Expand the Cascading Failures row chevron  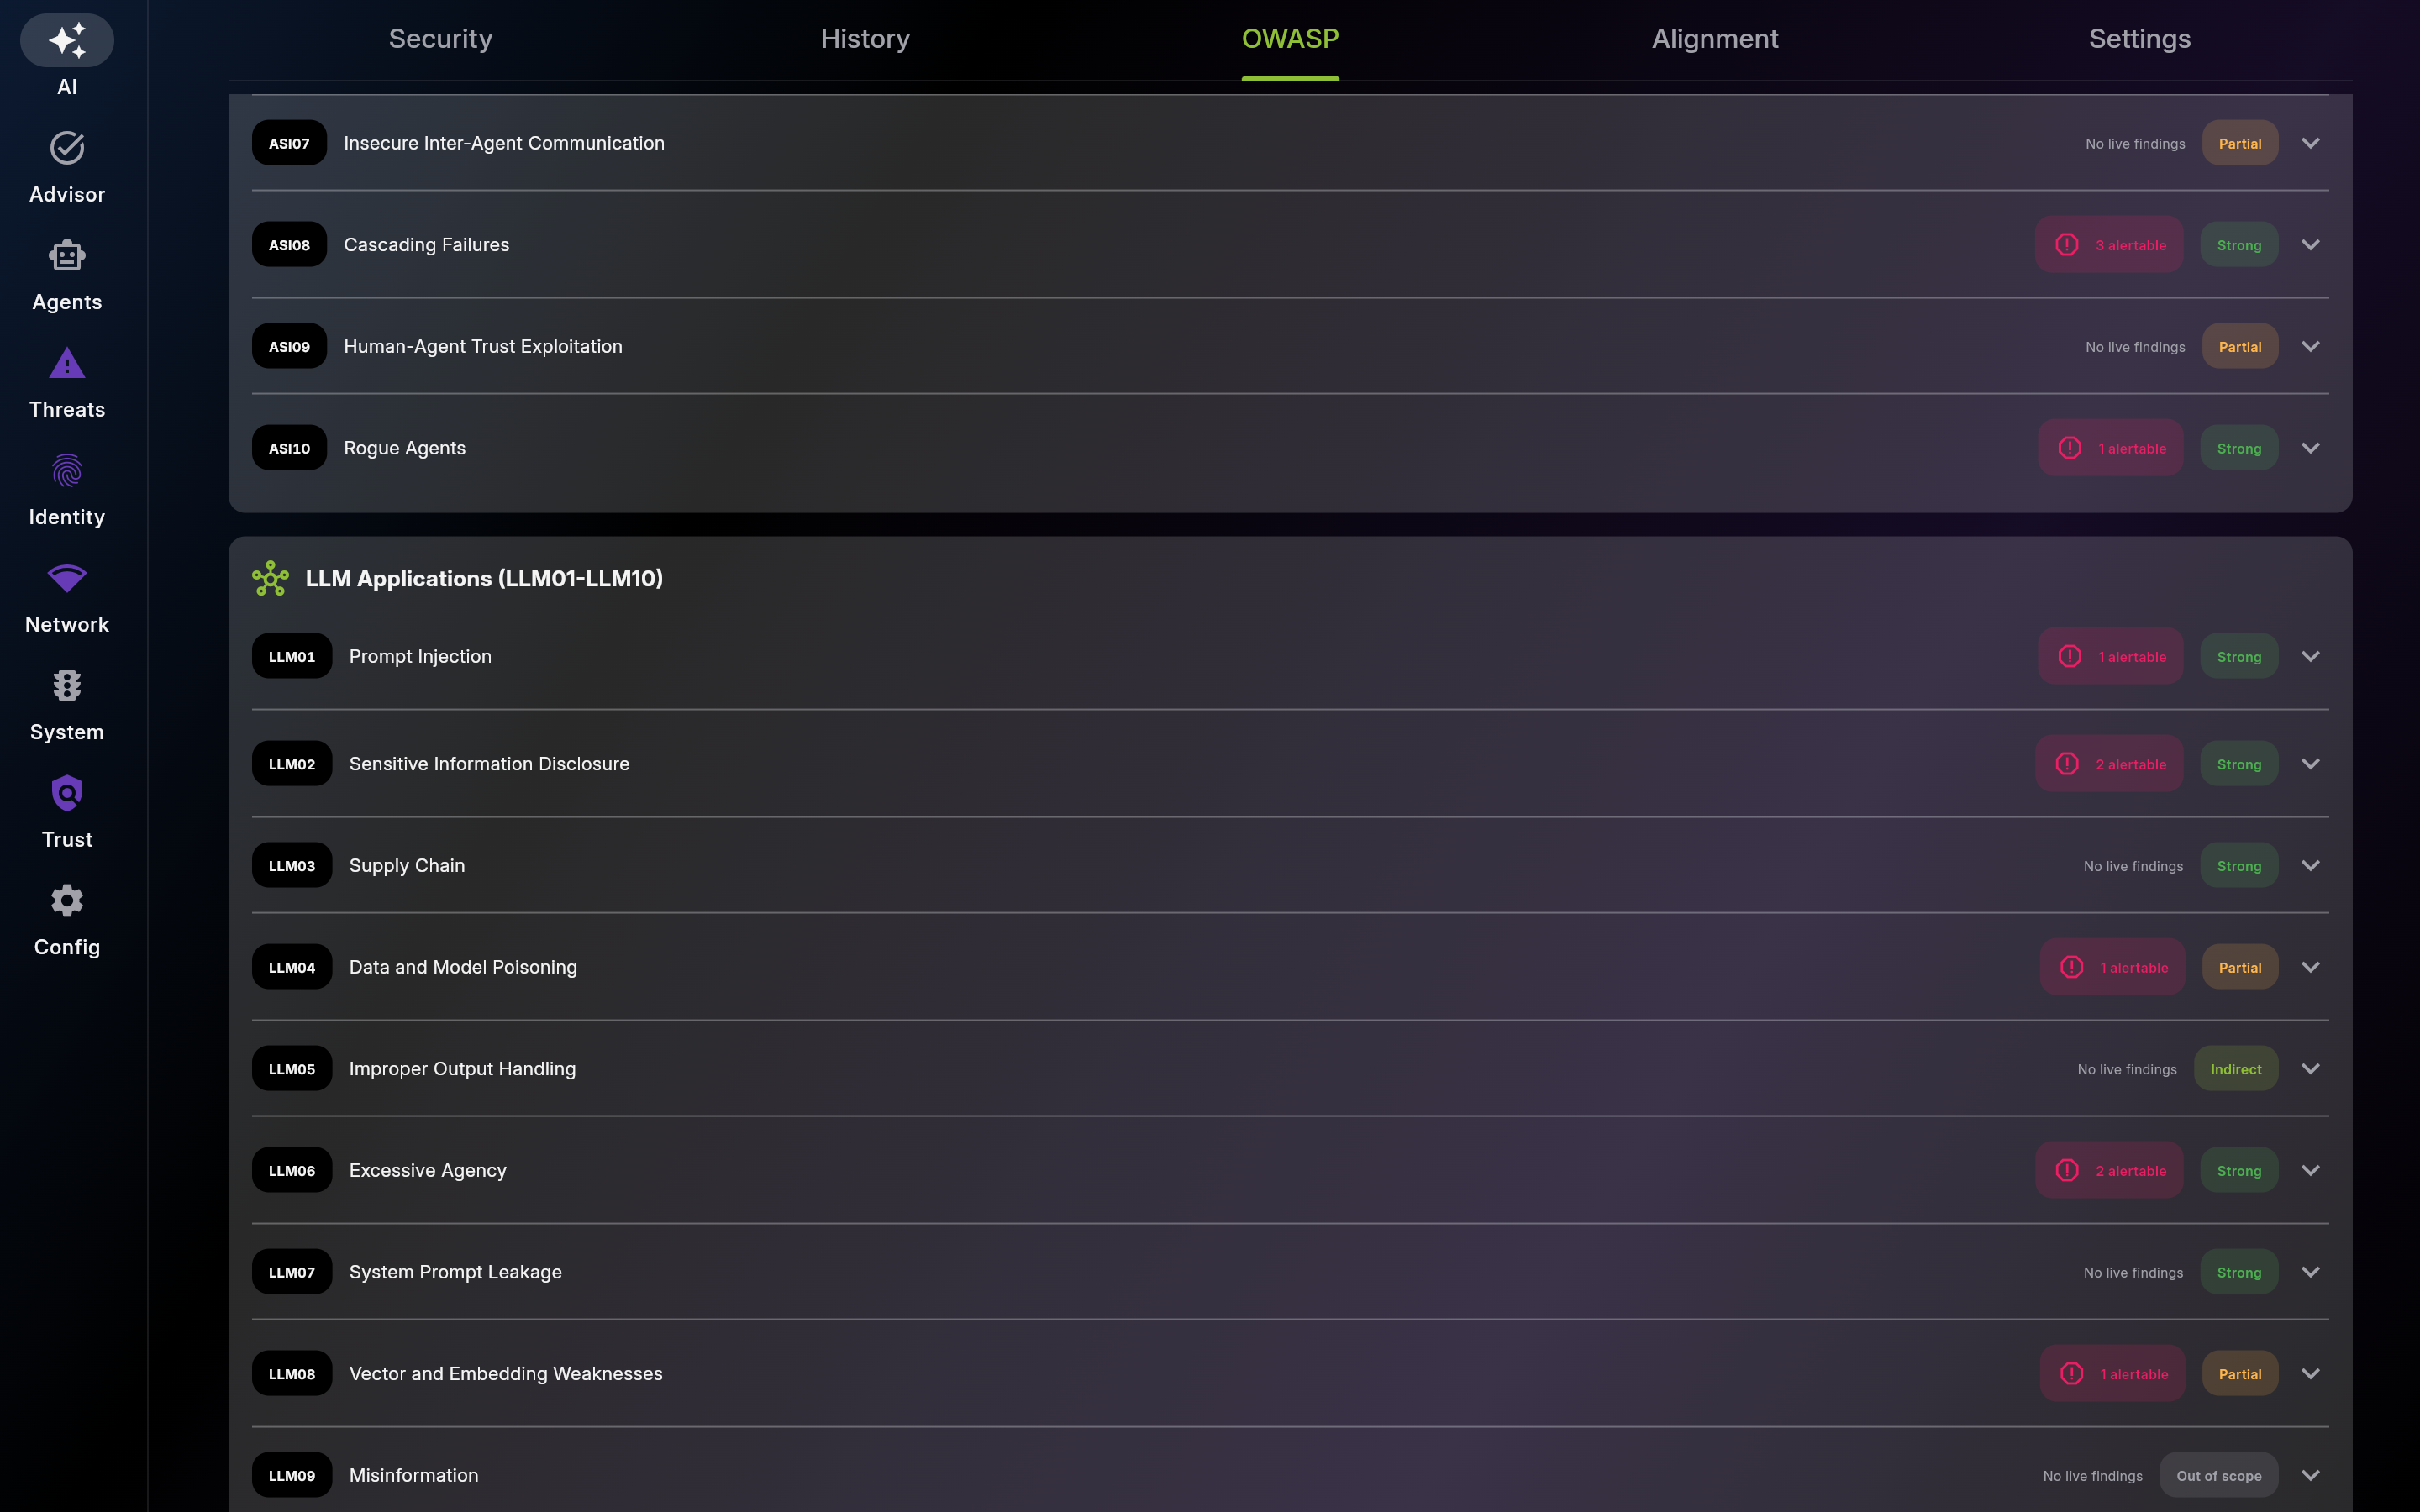(x=2310, y=245)
